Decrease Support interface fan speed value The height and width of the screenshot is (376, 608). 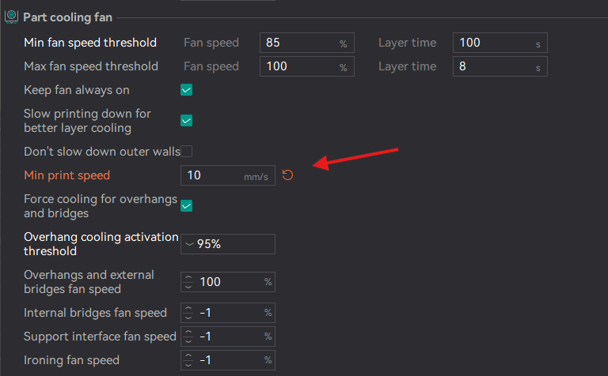(x=188, y=340)
